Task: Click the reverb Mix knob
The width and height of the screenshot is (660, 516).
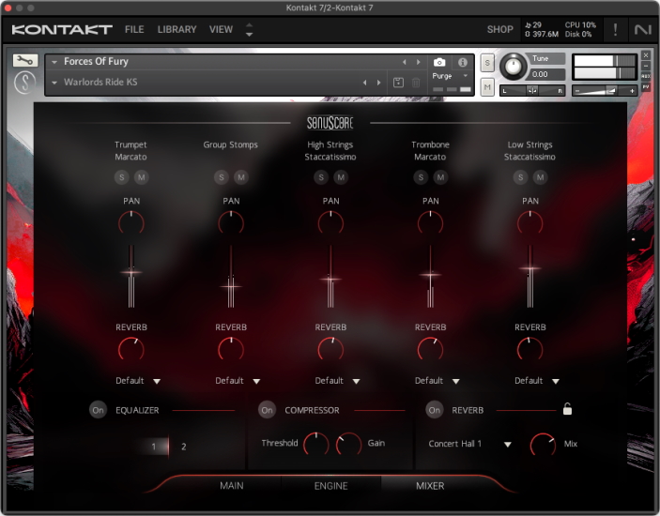Action: click(x=543, y=445)
